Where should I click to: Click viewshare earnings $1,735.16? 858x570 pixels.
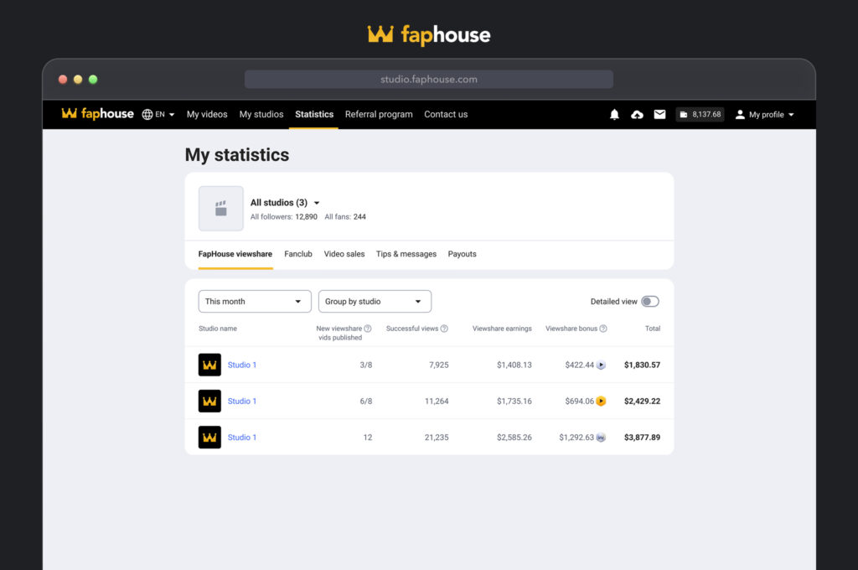click(514, 402)
